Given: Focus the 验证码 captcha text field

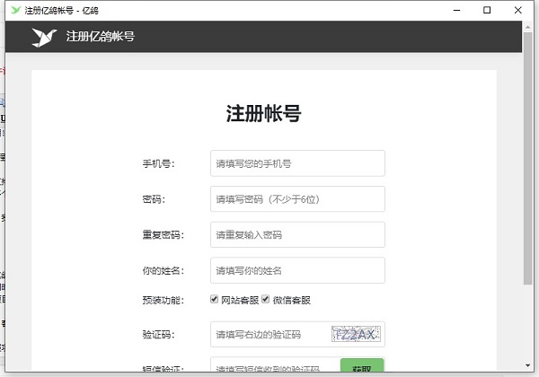Looking at the screenshot, I should (x=269, y=335).
